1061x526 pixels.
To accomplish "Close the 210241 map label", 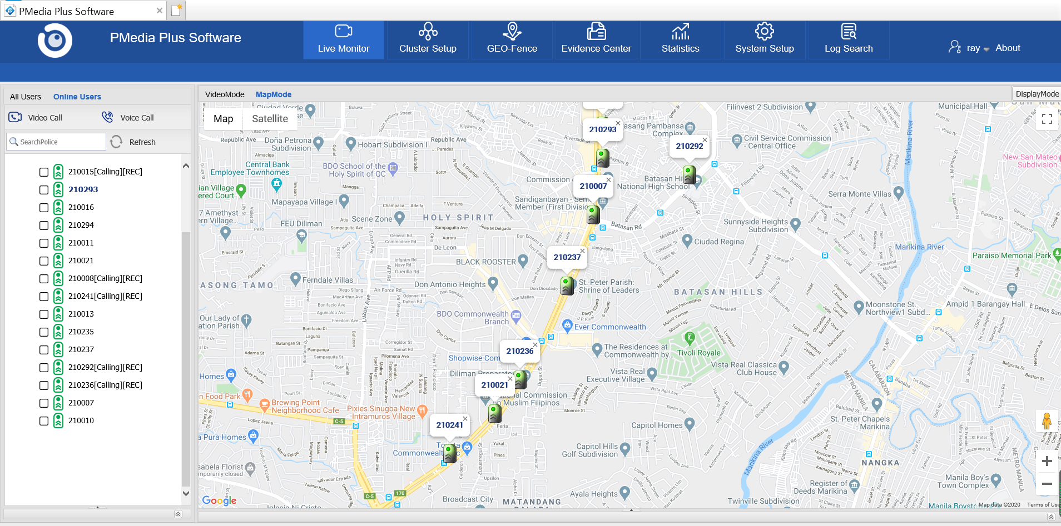I will coord(465,419).
